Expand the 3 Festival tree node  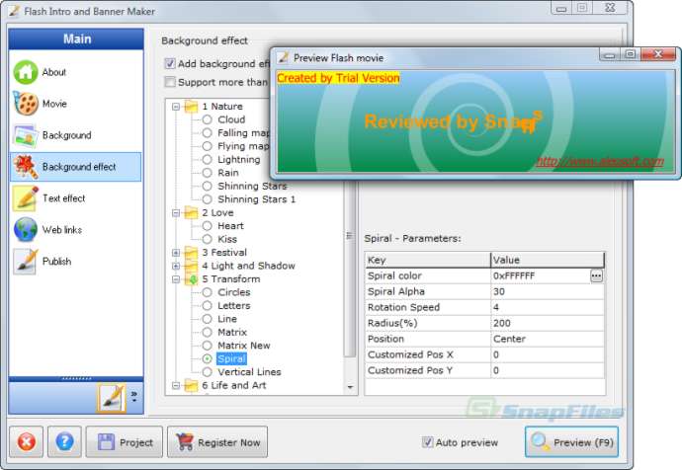[176, 253]
